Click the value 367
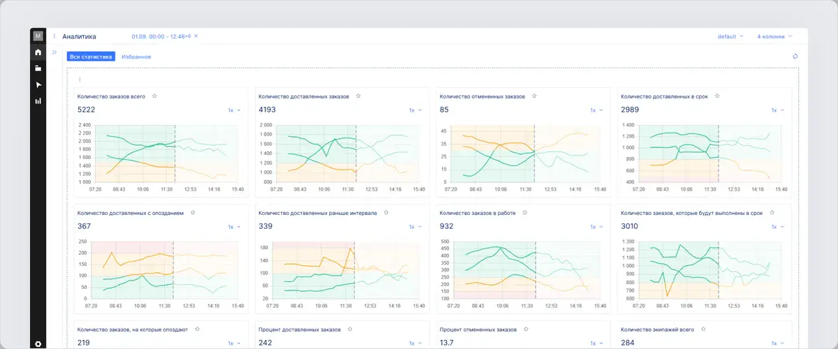 (84, 227)
